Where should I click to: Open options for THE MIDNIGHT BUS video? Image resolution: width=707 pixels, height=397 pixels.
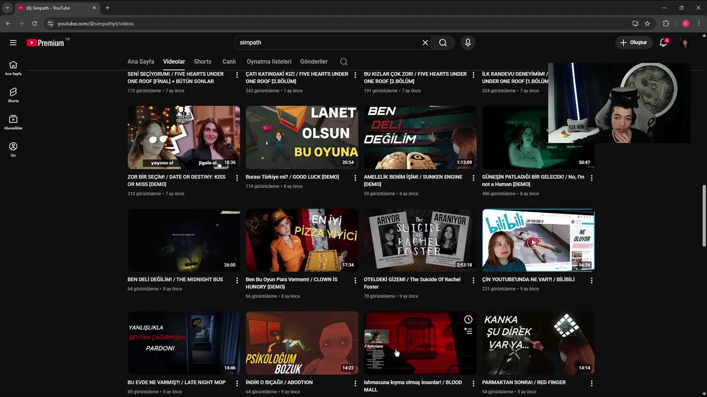click(x=237, y=281)
